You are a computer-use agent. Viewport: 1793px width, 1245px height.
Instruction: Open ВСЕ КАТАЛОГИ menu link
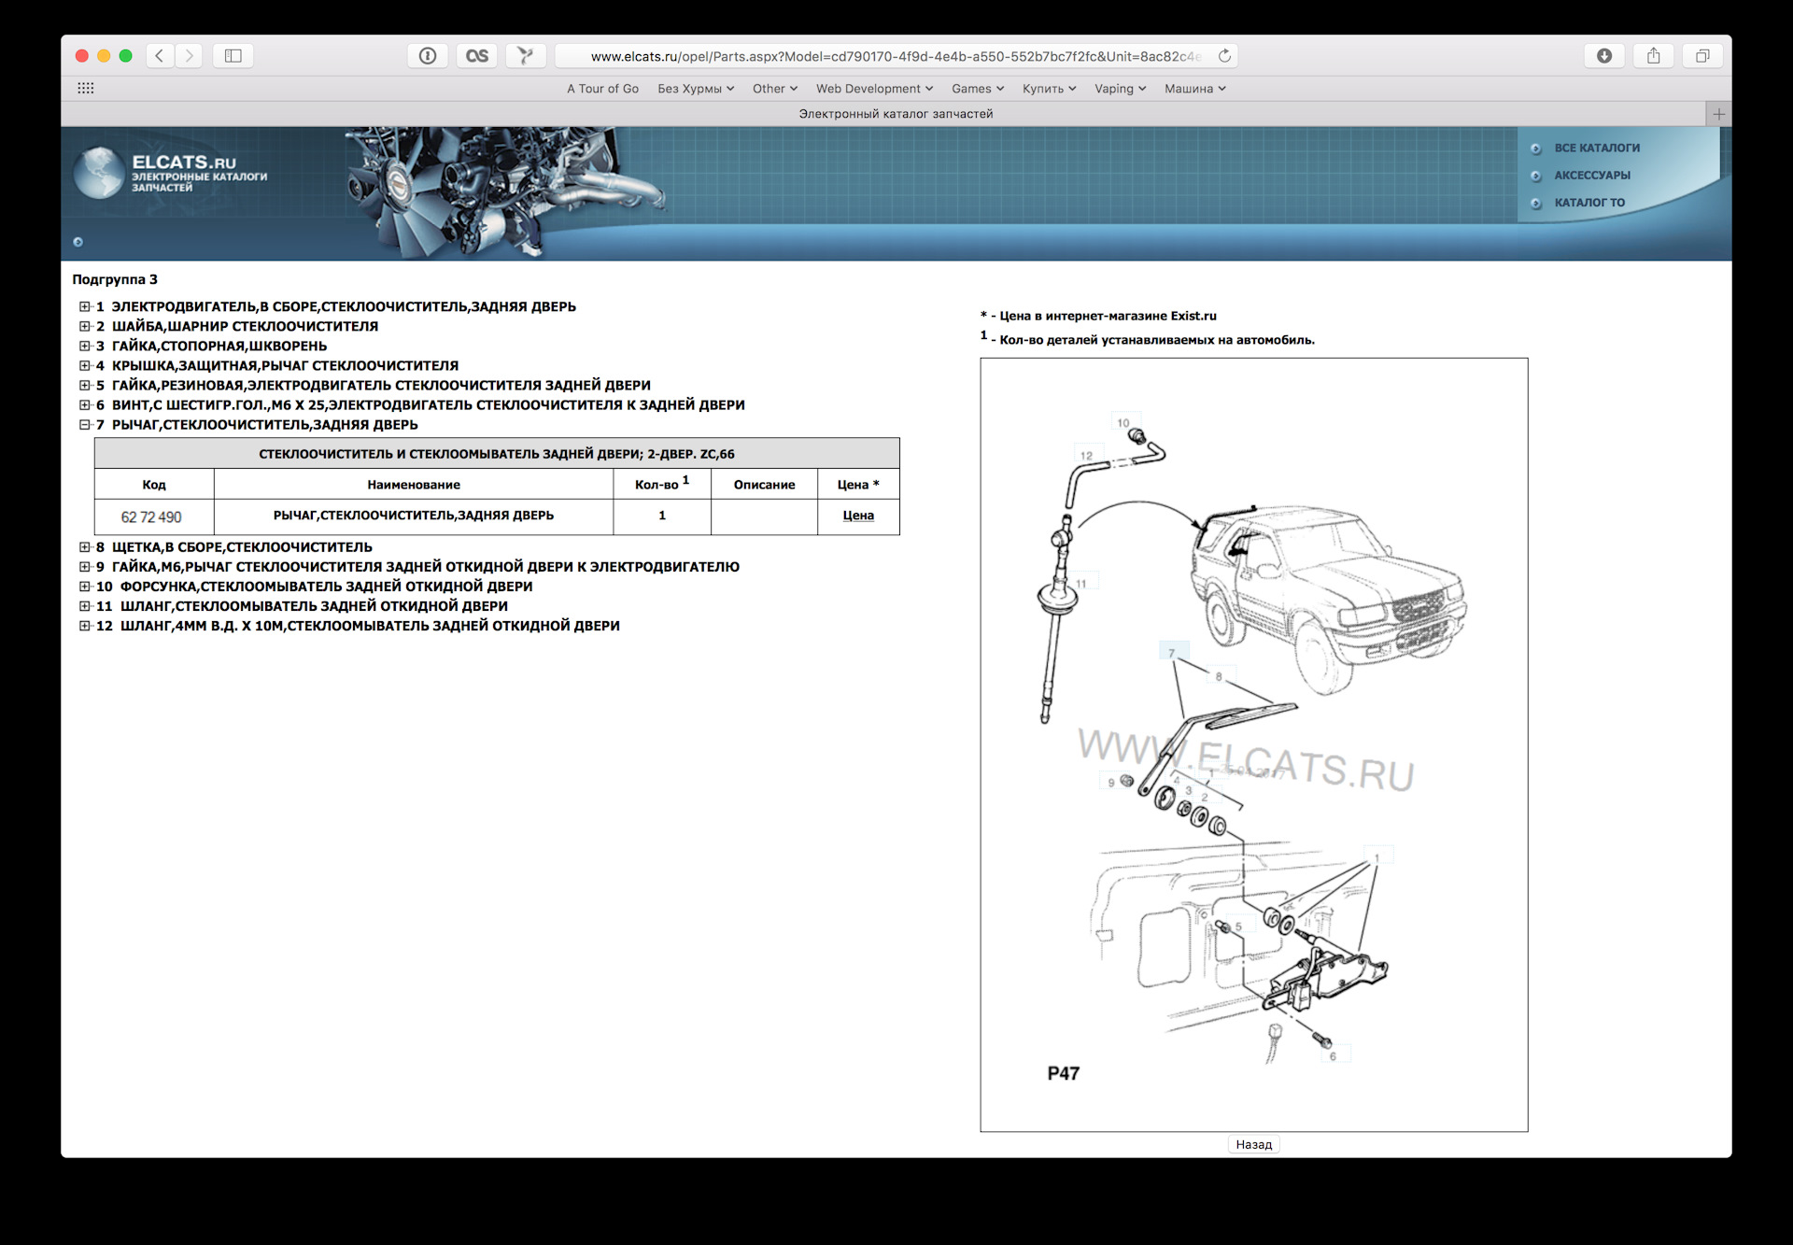(x=1597, y=149)
